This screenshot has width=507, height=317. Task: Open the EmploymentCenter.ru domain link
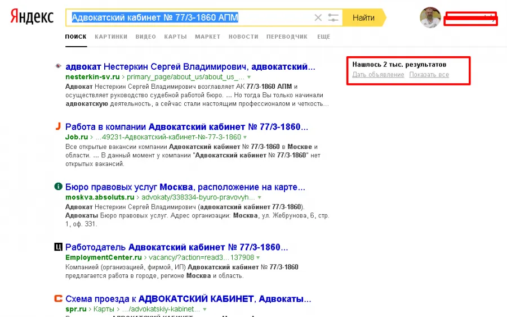tap(104, 257)
